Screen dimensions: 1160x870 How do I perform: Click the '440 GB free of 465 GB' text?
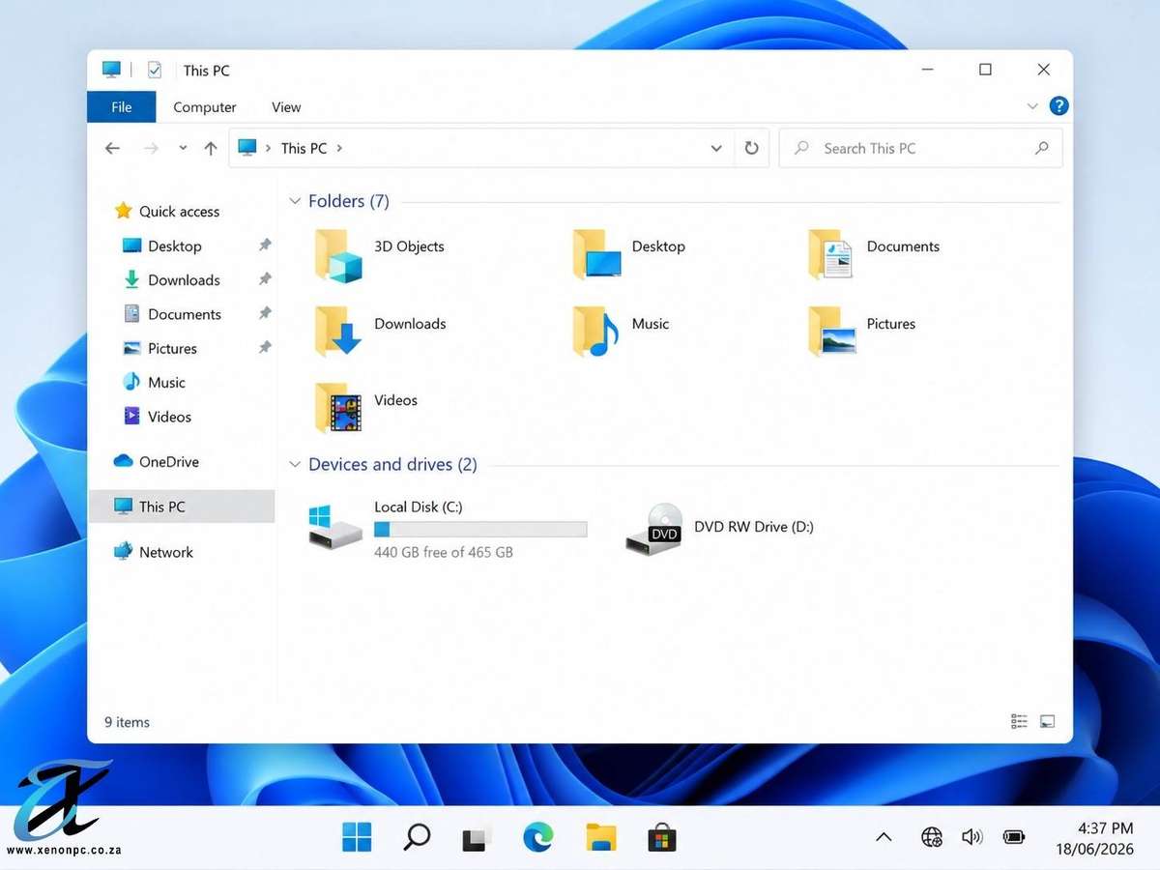coord(444,552)
